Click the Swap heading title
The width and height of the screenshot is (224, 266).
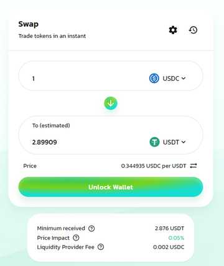point(29,24)
